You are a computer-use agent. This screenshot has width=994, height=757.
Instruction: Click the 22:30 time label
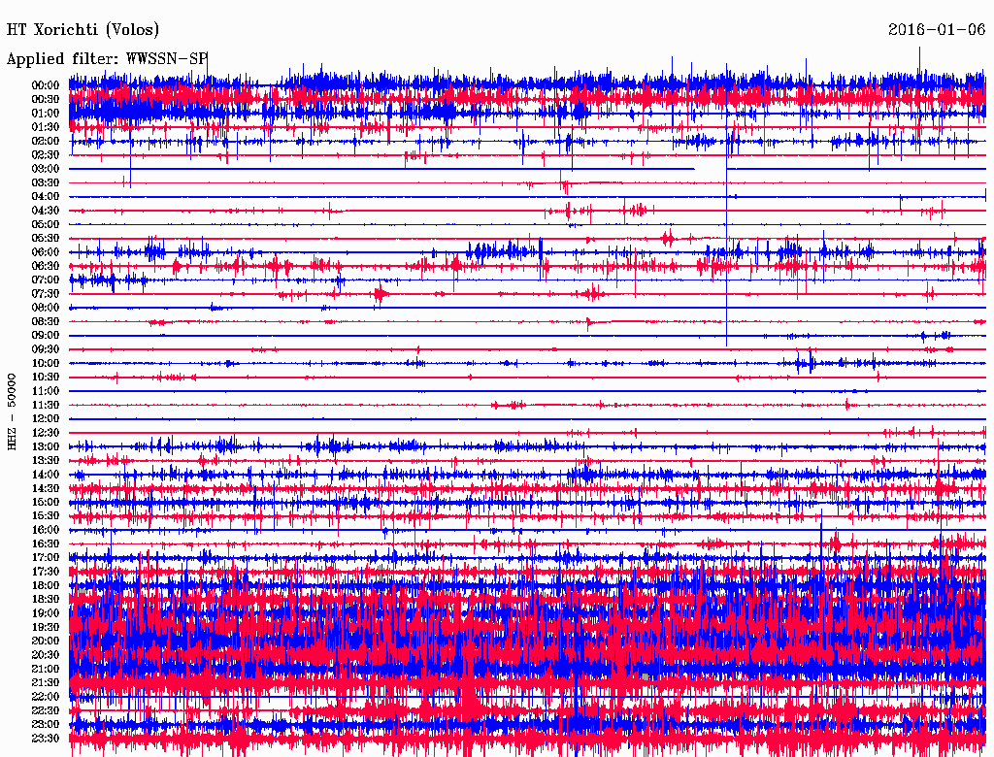pyautogui.click(x=46, y=710)
